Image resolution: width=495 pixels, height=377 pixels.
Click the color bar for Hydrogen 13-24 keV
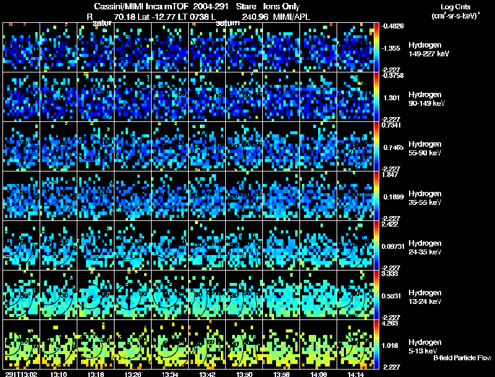376,295
